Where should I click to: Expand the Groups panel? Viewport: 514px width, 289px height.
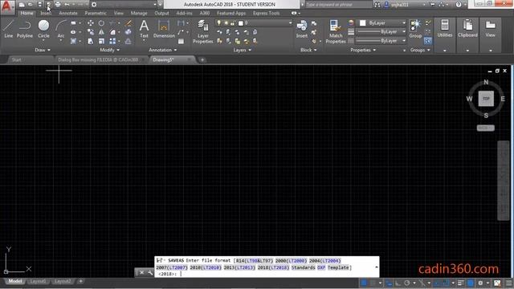point(420,50)
